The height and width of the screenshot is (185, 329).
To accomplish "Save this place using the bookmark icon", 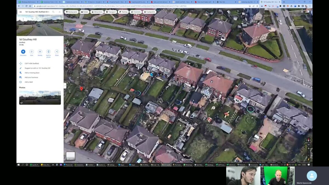I will pyautogui.click(x=32, y=52).
